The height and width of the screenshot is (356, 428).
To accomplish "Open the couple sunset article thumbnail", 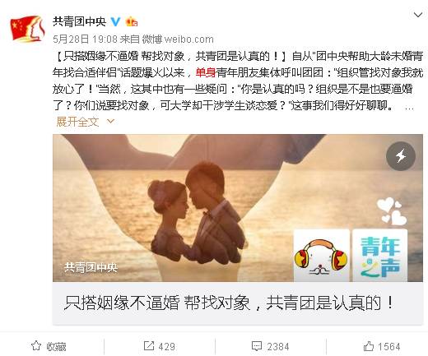I will 238,208.
